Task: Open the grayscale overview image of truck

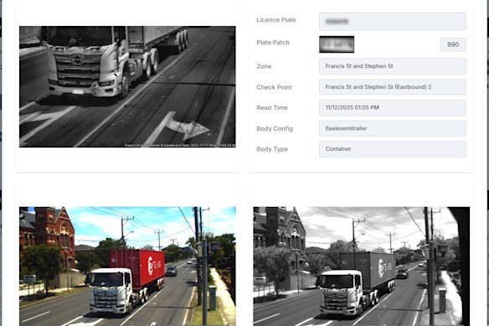Action: [x=362, y=266]
